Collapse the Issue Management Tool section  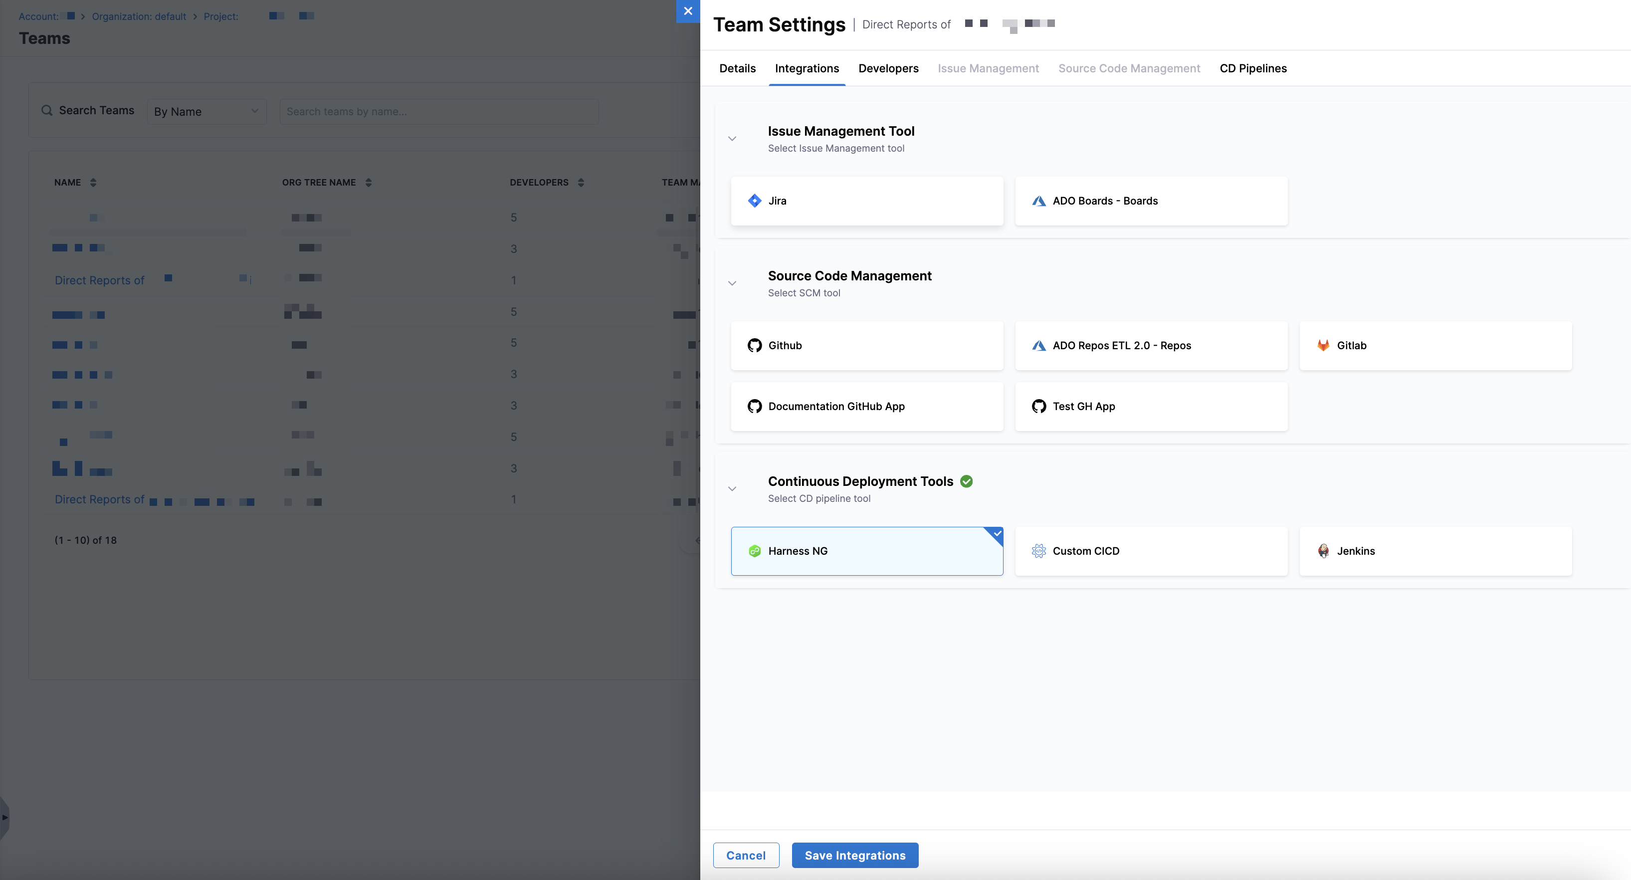click(732, 139)
